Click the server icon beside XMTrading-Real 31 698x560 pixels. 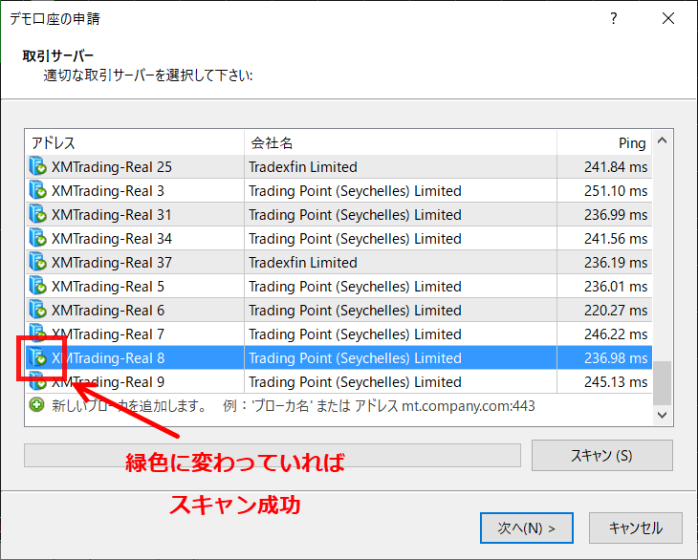click(38, 215)
